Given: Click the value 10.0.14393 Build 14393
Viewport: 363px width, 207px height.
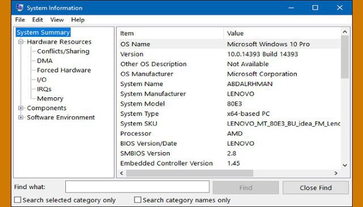Looking at the screenshot, I should [x=262, y=54].
